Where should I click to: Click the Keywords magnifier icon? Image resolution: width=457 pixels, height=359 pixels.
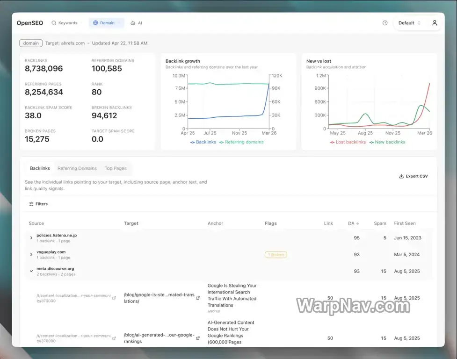54,23
